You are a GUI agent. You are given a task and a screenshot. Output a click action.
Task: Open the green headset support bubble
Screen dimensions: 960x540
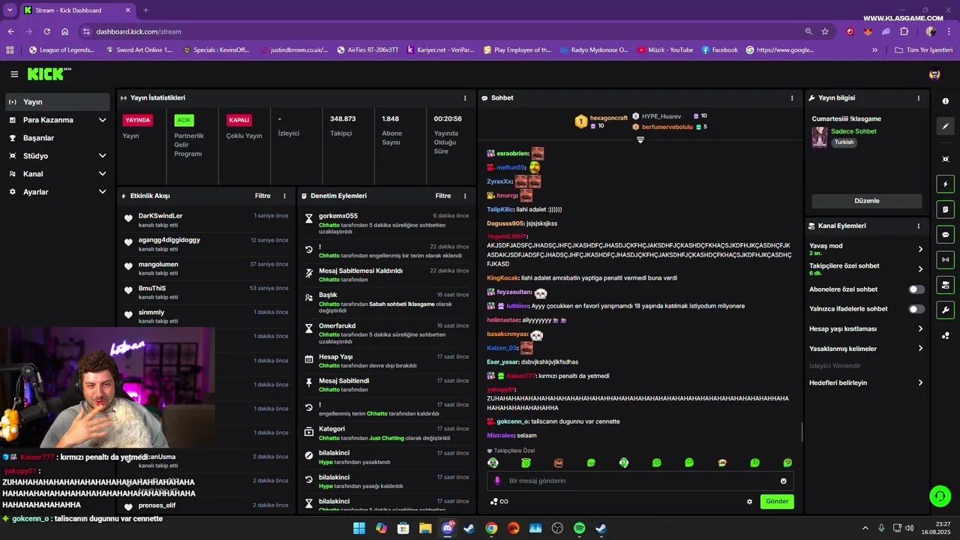click(x=940, y=496)
